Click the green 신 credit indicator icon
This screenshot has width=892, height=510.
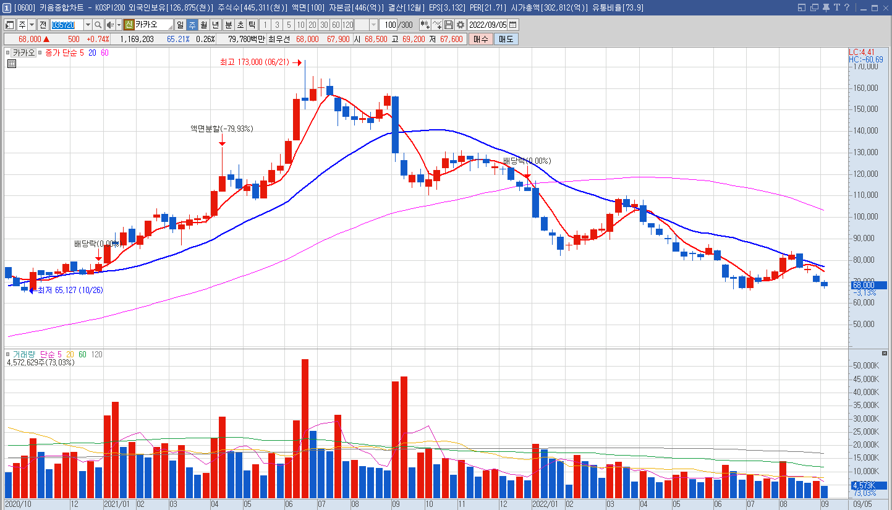tap(129, 25)
